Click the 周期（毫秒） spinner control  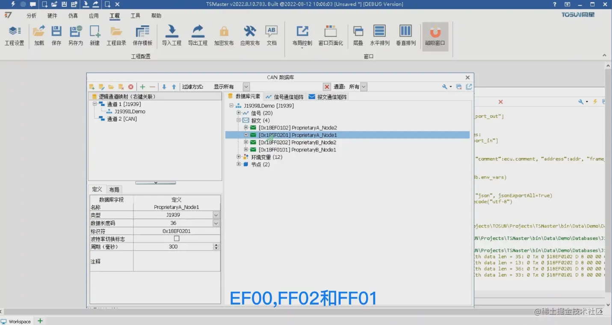tap(216, 247)
